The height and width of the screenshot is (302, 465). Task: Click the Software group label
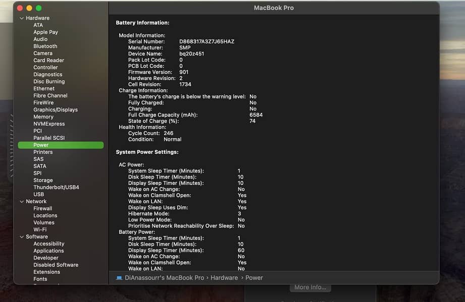[37, 237]
